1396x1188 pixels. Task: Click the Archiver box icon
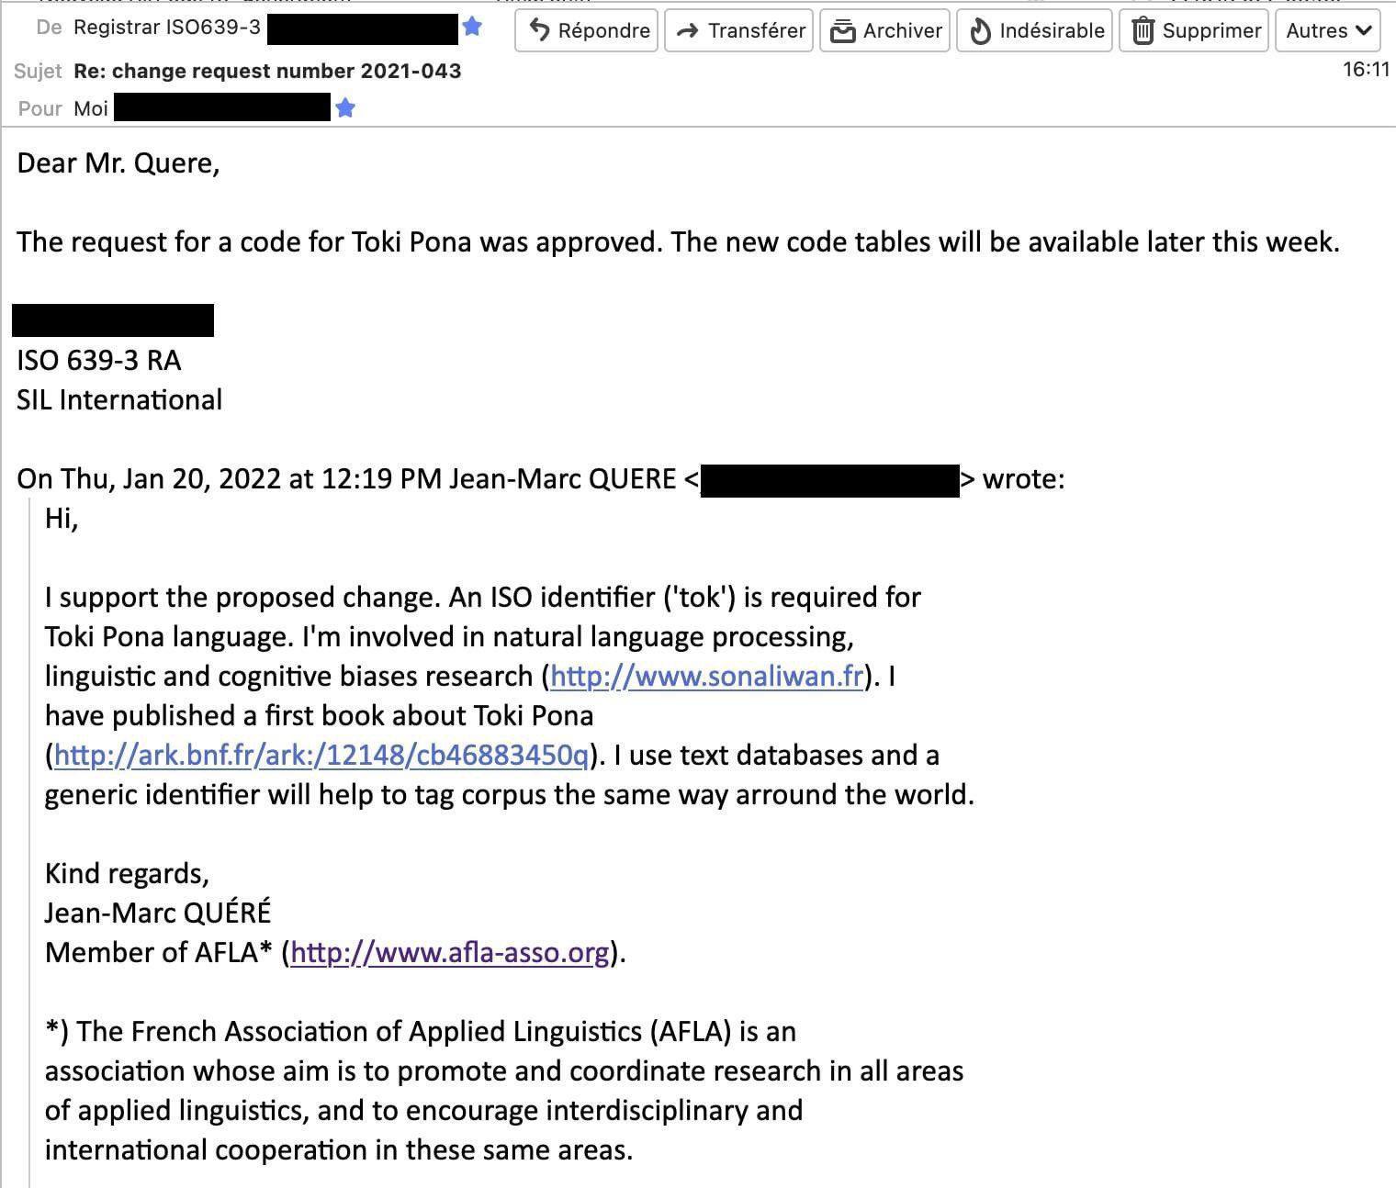tap(841, 31)
